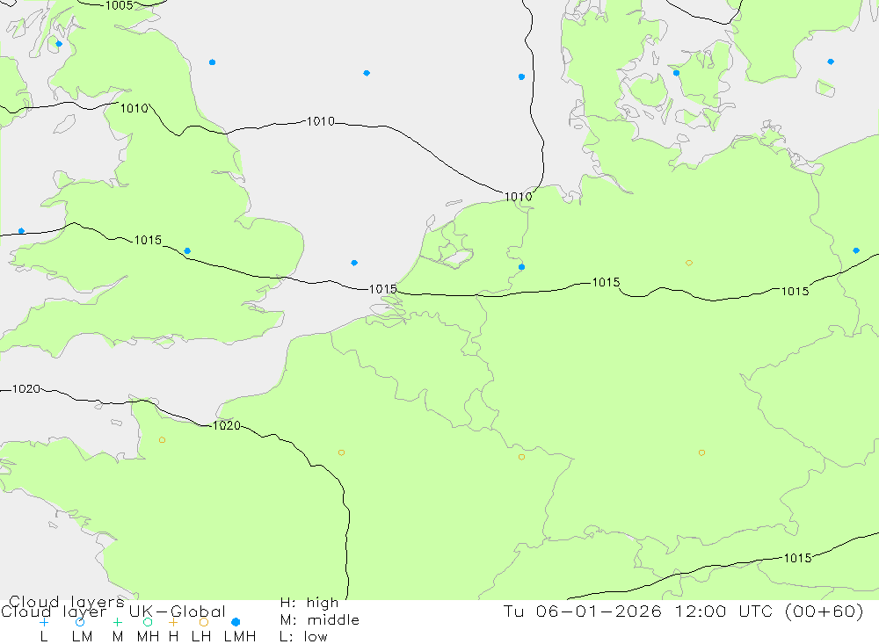Click the 'LH' legend label

coord(201,637)
